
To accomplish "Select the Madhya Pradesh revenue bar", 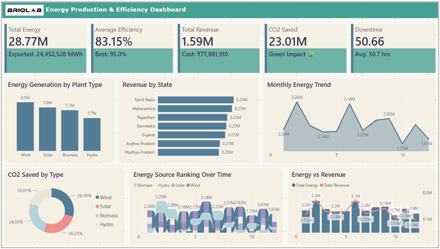I will tap(188, 152).
